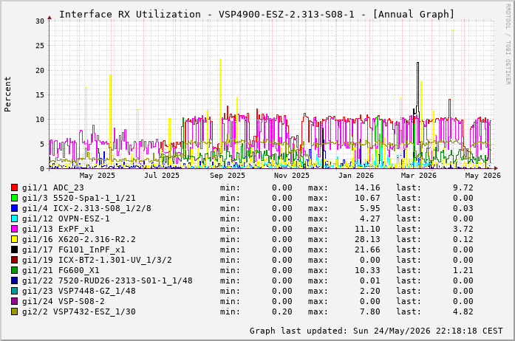The width and height of the screenshot is (515, 341).
Task: Click the max value 14.16 for ADC_23
Action: click(367, 187)
